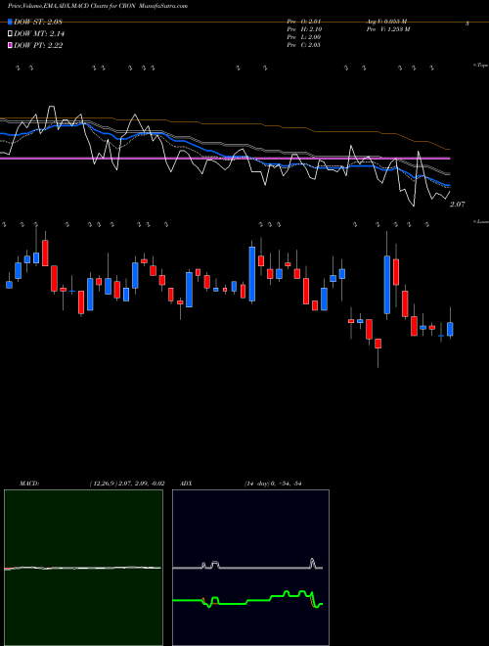The width and height of the screenshot is (489, 646).
Task: Click the '<Lows' marker label
Action: pos(481,221)
